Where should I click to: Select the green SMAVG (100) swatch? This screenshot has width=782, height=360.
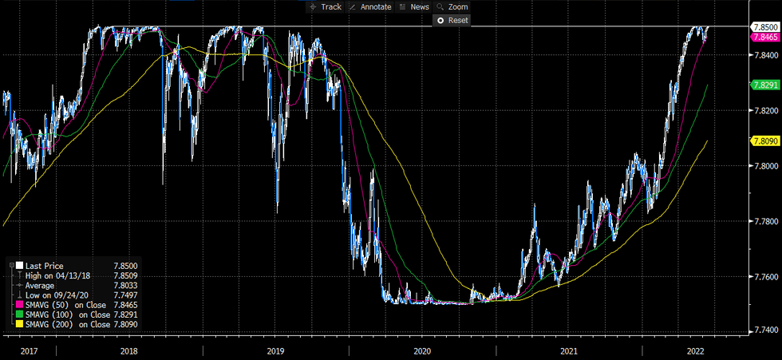point(19,315)
